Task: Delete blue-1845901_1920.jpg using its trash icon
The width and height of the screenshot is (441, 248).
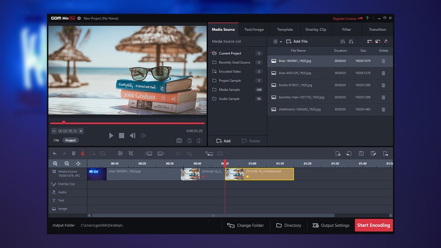Action: point(383,61)
